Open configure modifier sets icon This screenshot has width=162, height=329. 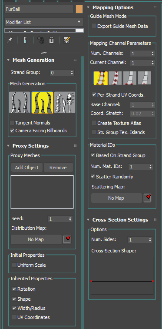point(67,40)
